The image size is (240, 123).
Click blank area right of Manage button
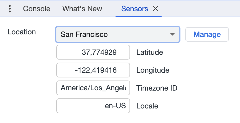pyautogui.click(x=234, y=34)
